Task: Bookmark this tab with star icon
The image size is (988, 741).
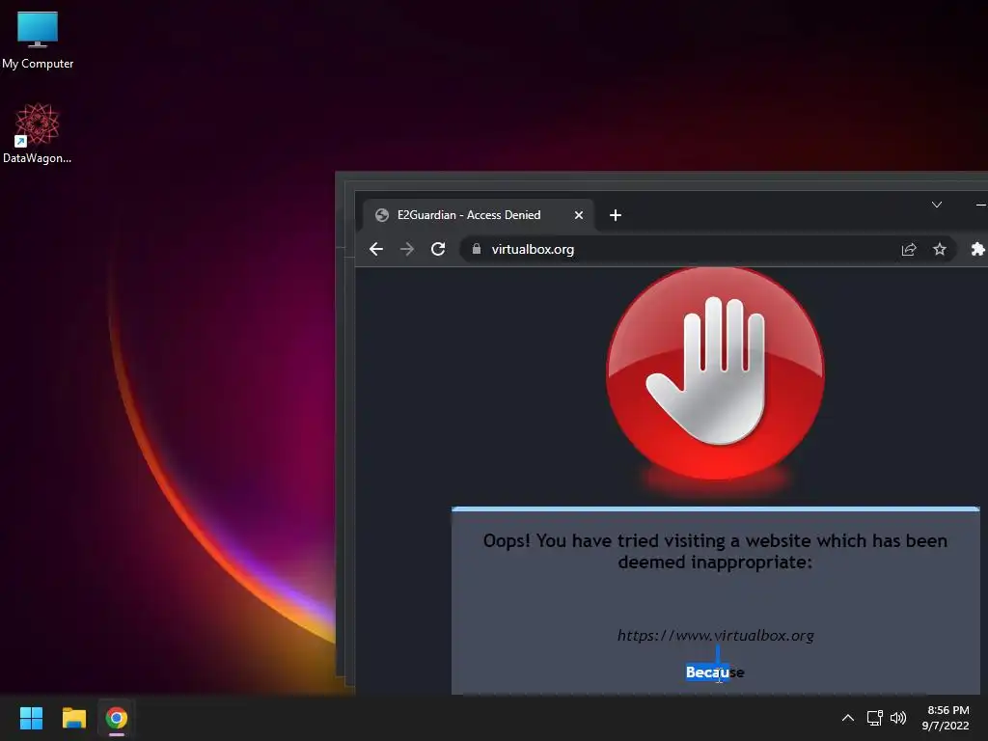Action: click(940, 250)
